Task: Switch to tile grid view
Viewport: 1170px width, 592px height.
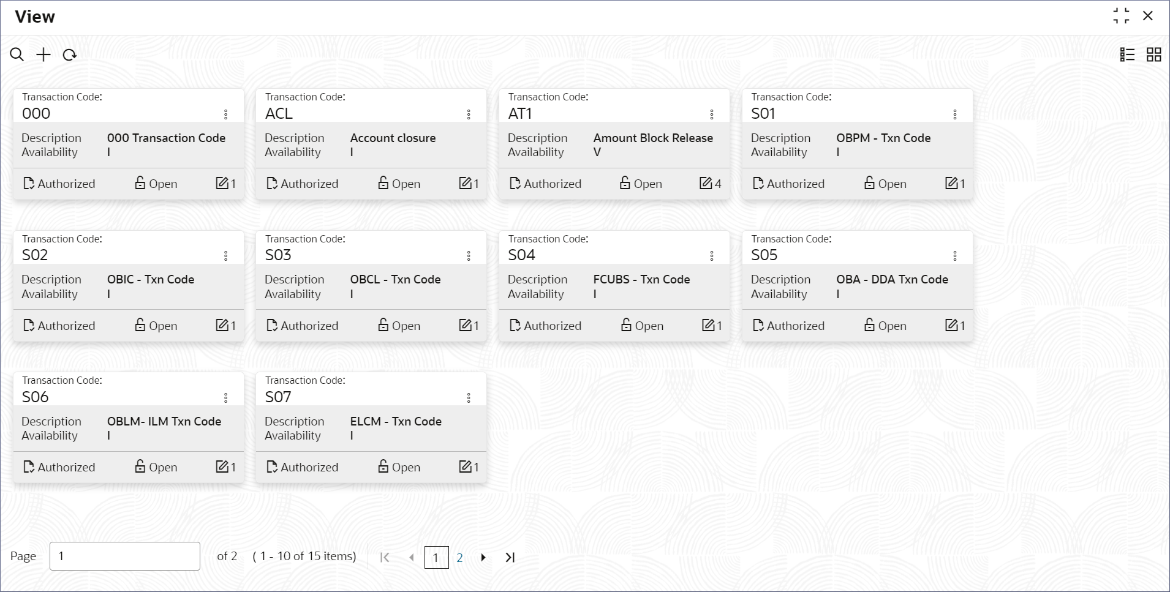Action: pyautogui.click(x=1154, y=55)
